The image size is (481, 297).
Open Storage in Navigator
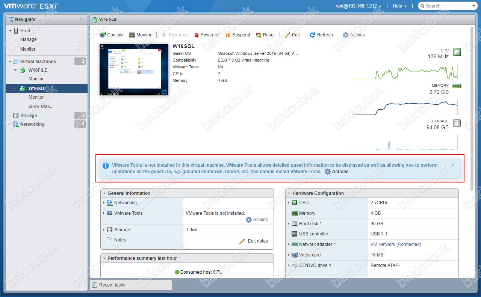click(29, 116)
